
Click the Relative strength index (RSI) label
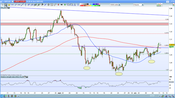11,77
